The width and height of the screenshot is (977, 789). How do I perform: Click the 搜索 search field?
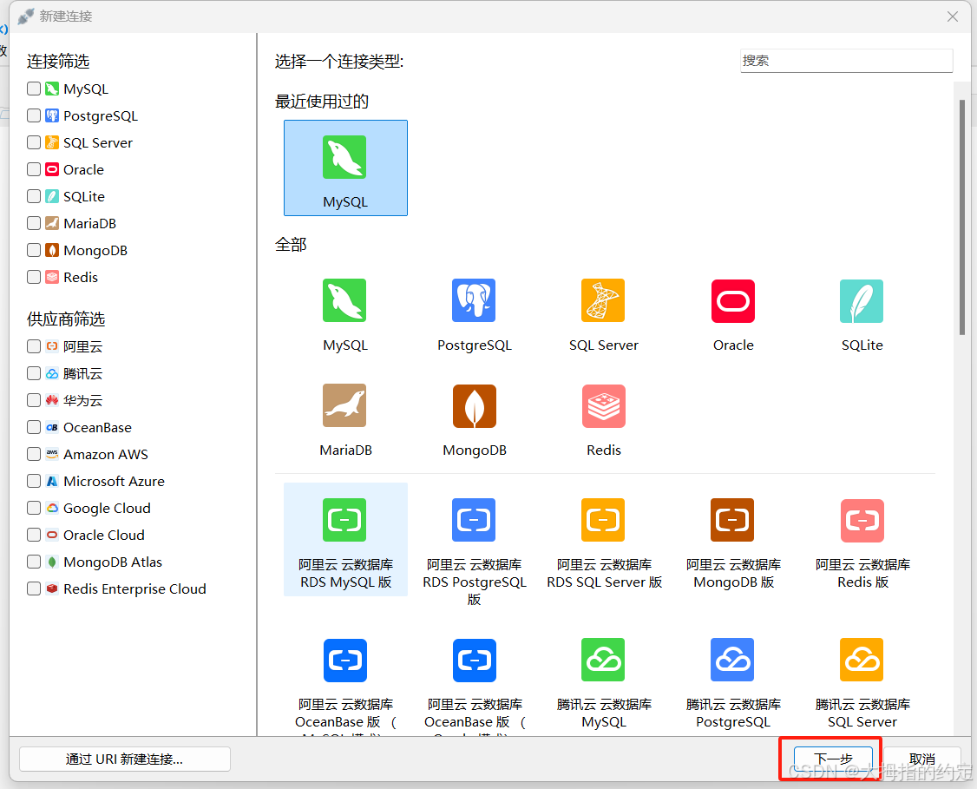pyautogui.click(x=846, y=61)
